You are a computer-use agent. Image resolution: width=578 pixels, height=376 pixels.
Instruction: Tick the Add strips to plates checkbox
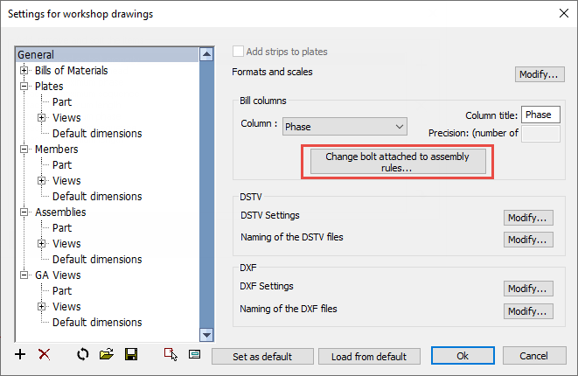(238, 52)
